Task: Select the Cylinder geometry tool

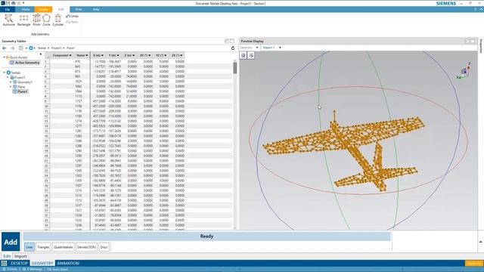Action: tap(57, 20)
